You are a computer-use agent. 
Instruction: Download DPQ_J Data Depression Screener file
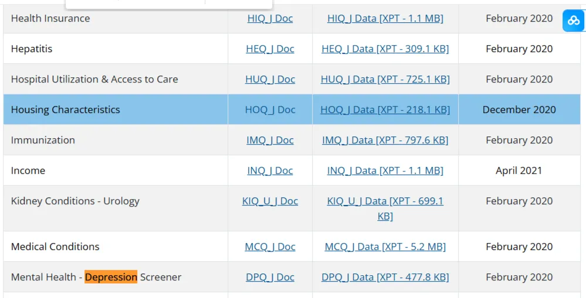point(385,277)
